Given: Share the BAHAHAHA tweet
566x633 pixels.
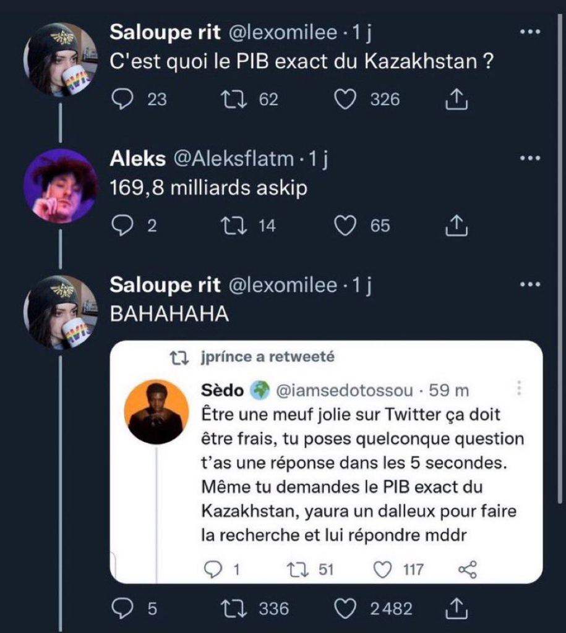Looking at the screenshot, I should point(455,609).
